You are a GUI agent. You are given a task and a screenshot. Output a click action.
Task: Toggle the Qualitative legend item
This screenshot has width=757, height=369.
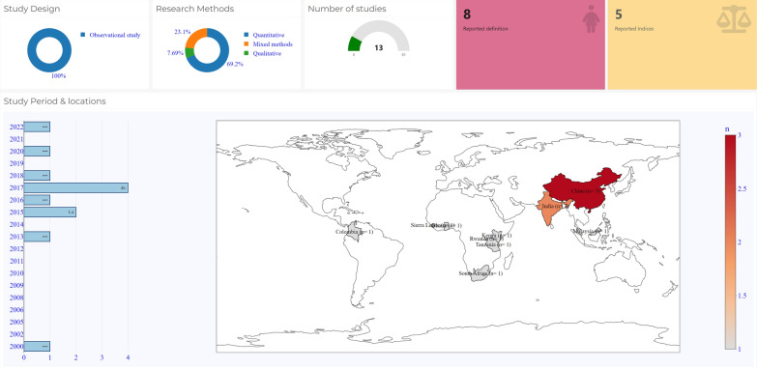click(x=263, y=53)
